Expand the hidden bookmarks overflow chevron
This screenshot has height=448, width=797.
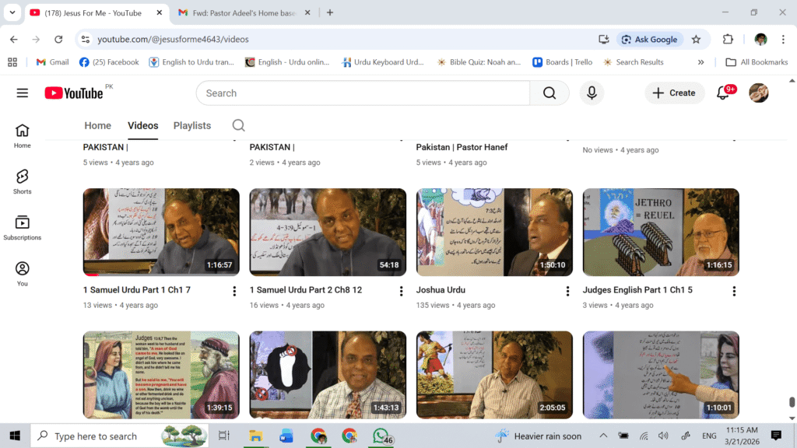(700, 62)
